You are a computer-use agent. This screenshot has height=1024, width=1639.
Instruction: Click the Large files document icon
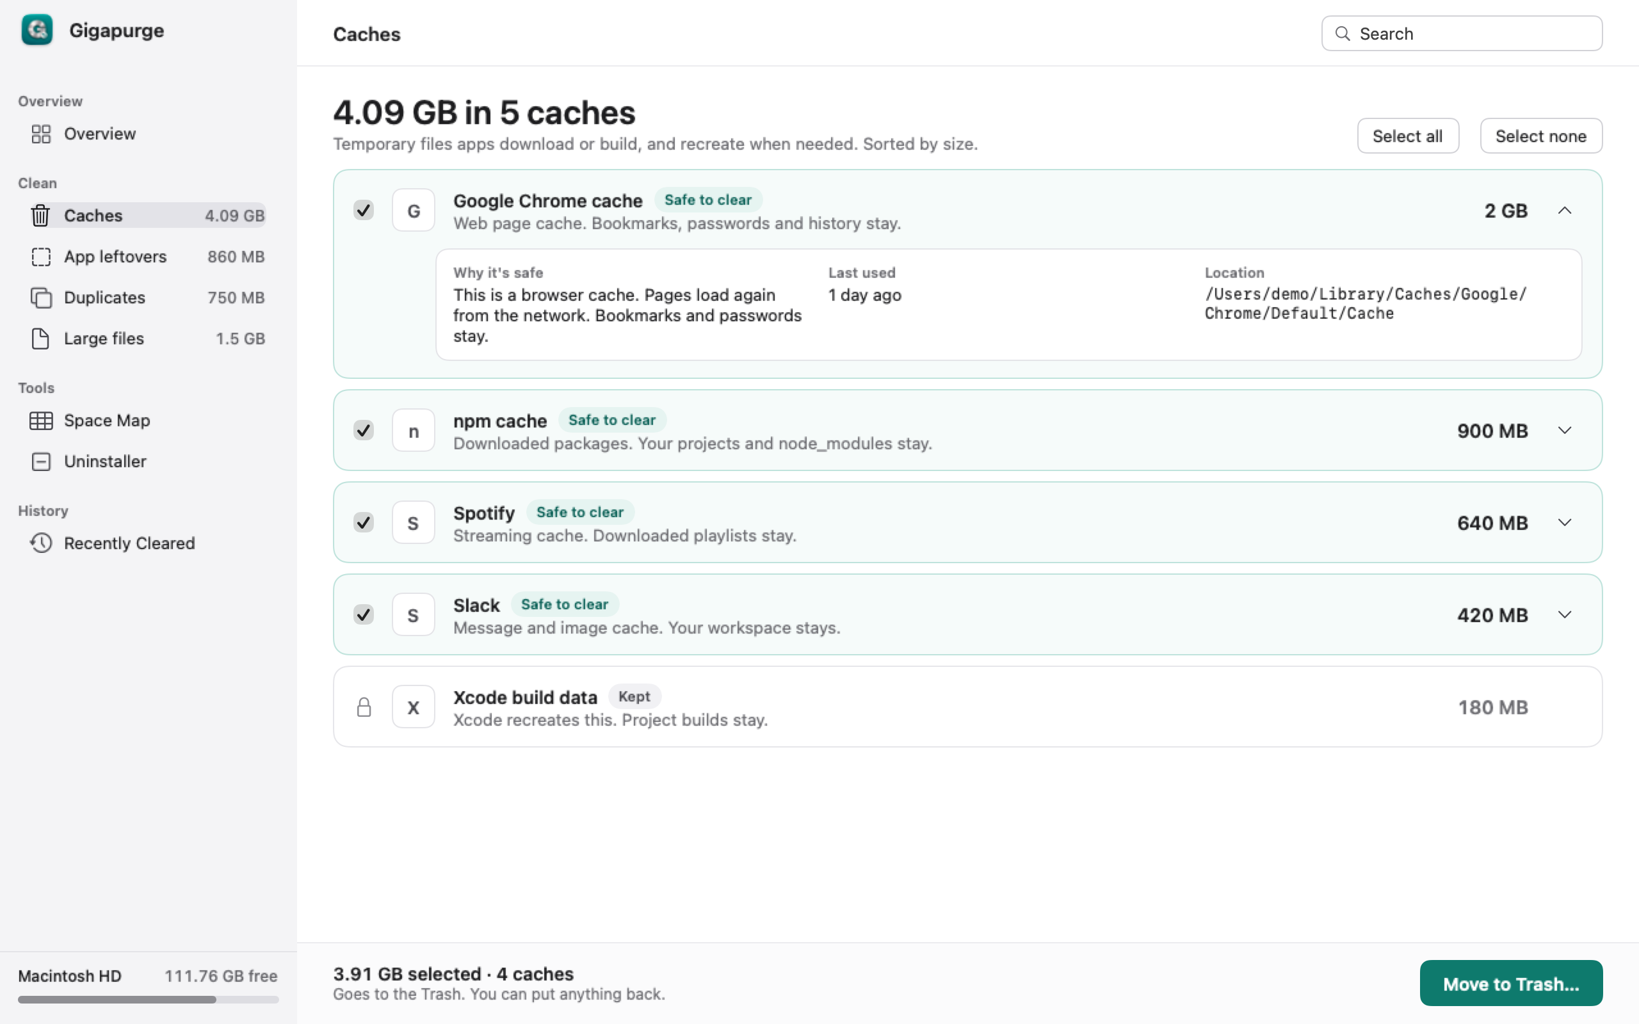pyautogui.click(x=40, y=339)
